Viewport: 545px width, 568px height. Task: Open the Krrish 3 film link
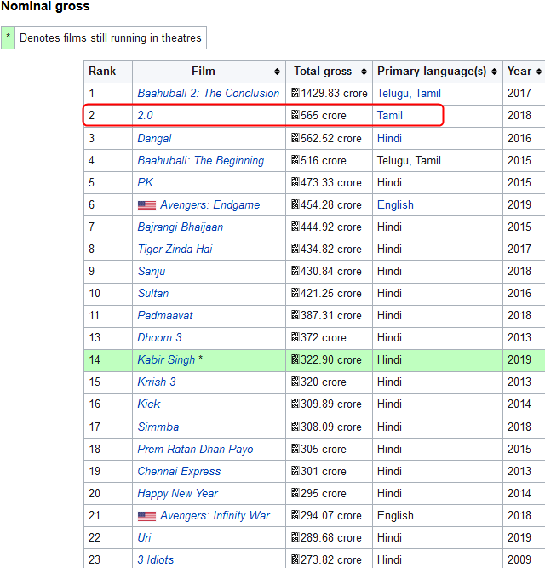[157, 382]
